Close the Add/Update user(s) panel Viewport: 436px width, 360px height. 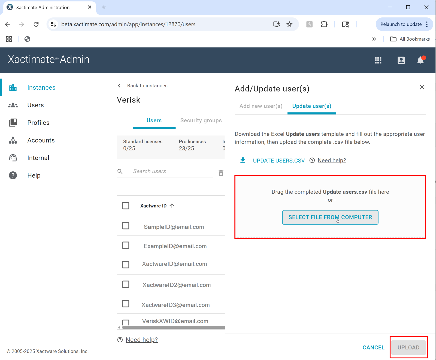tap(422, 87)
